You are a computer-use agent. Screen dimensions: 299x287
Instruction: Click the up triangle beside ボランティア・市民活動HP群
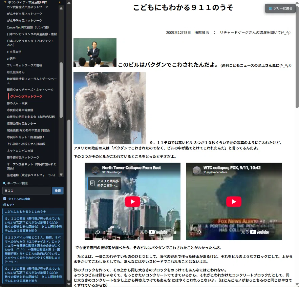click(x=60, y=2)
